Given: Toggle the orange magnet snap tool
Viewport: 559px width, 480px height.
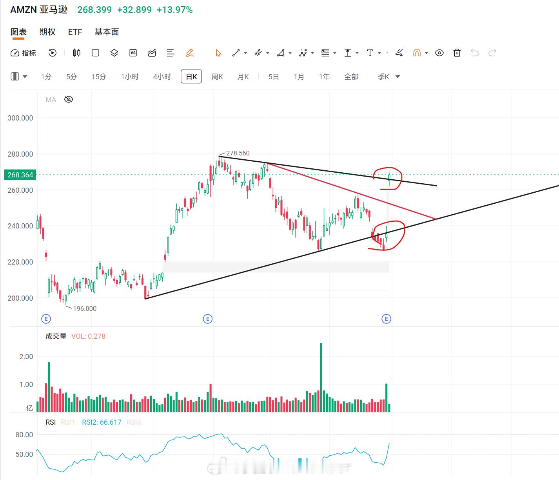Looking at the screenshot, I should click(x=417, y=53).
